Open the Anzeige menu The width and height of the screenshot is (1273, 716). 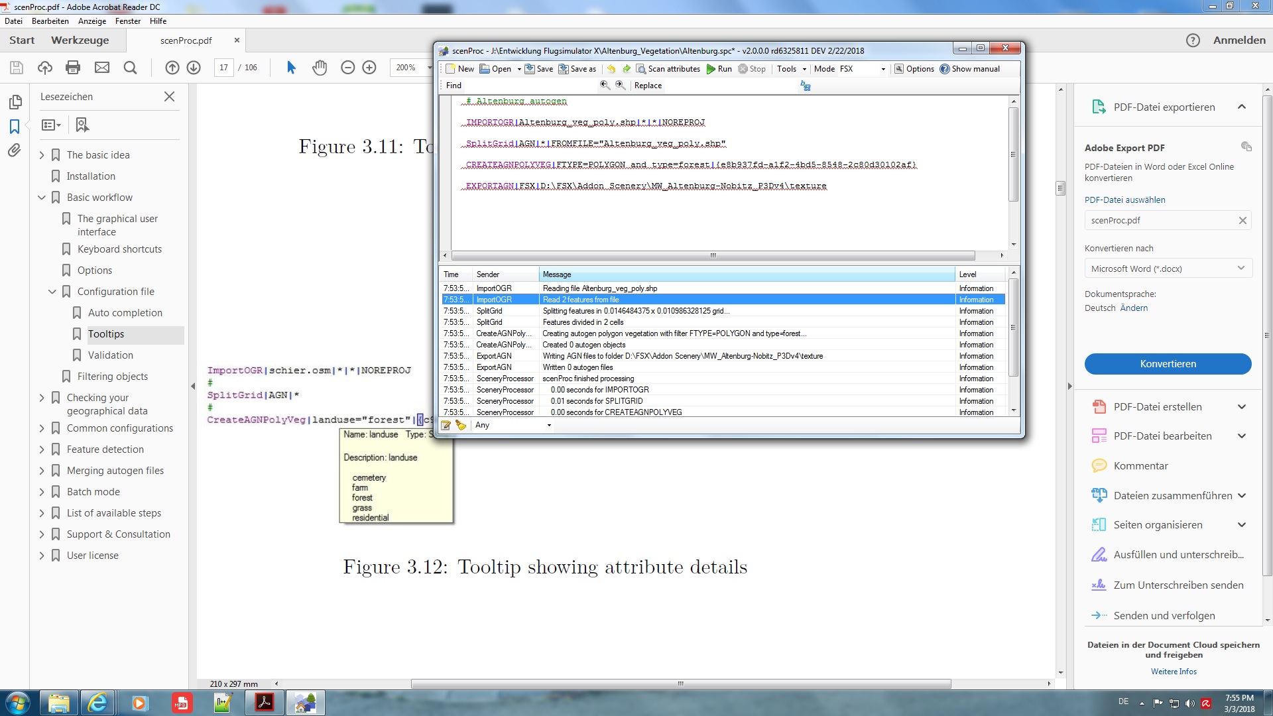click(x=92, y=21)
